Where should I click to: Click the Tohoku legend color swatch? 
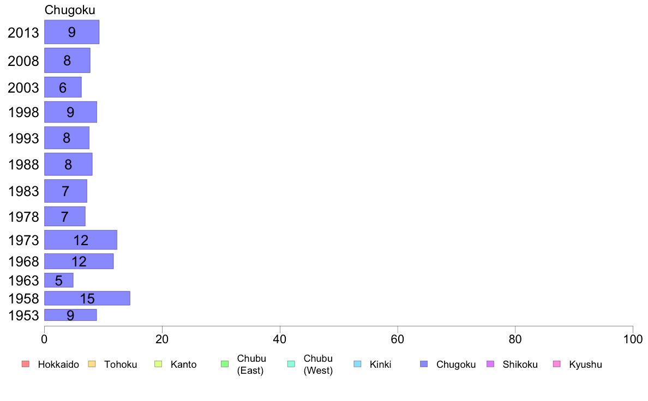[x=92, y=364]
